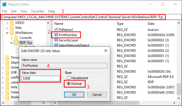The image size is (182, 106).
Task: Select the VIDEO tree label
Action: 20,23
